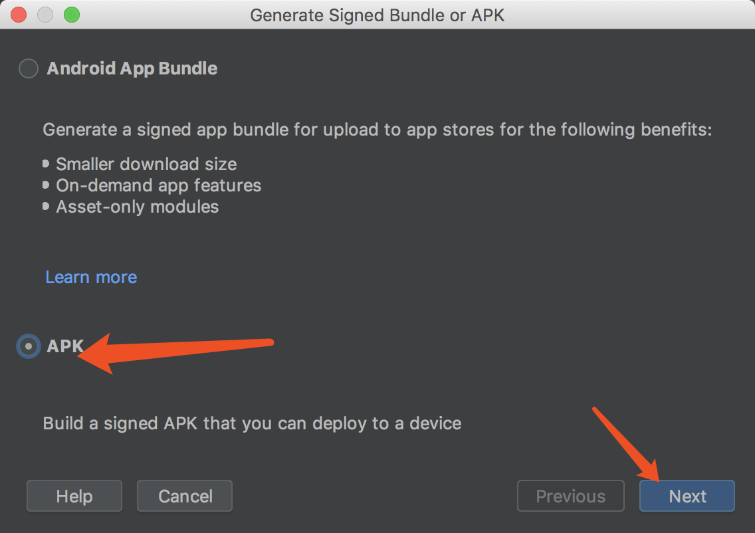
Task: Choose APK as the build output
Action: tap(28, 346)
